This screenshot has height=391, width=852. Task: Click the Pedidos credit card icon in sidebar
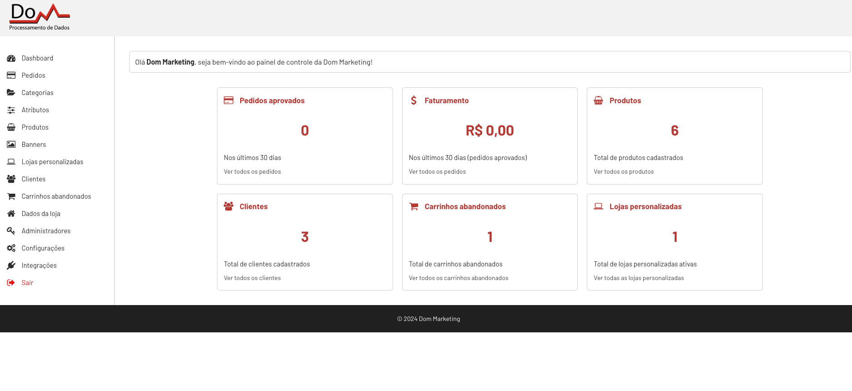pos(11,75)
